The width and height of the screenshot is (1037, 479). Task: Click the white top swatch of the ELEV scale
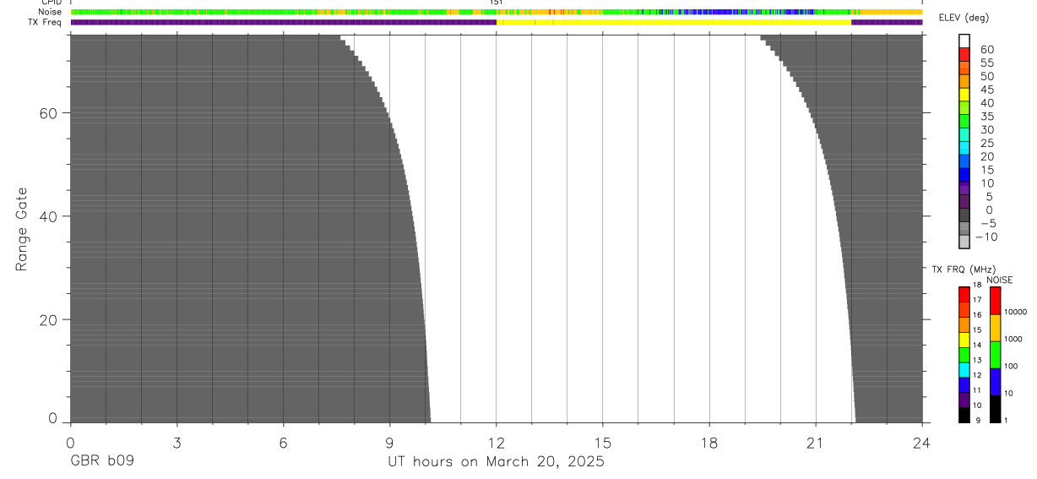[964, 41]
